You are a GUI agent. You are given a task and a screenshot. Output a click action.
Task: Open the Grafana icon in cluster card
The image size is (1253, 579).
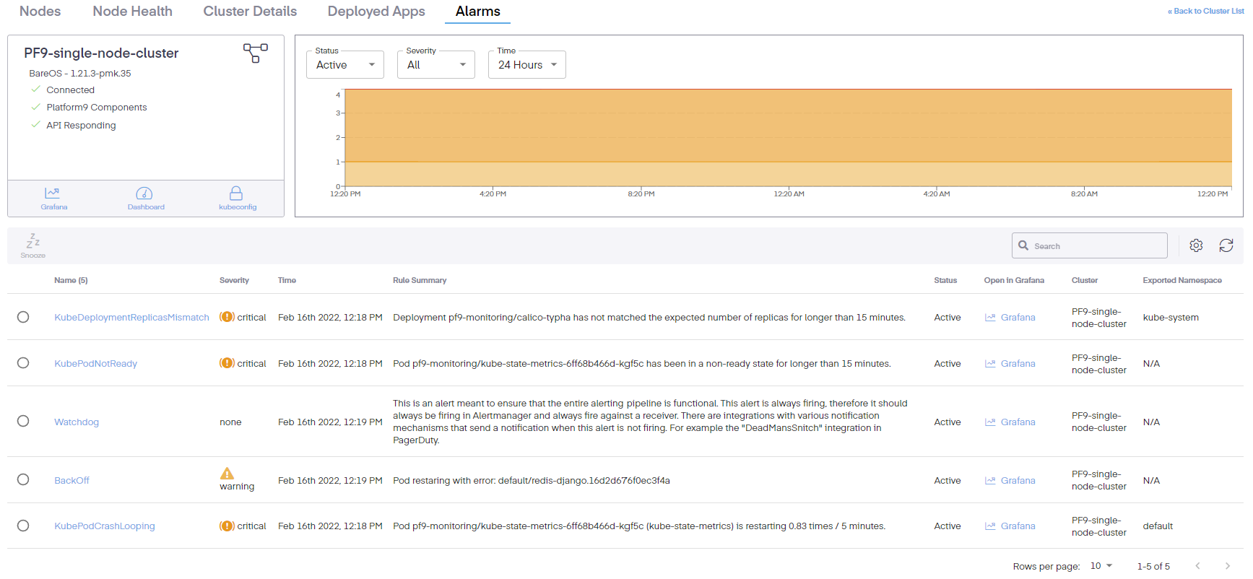[x=53, y=193]
